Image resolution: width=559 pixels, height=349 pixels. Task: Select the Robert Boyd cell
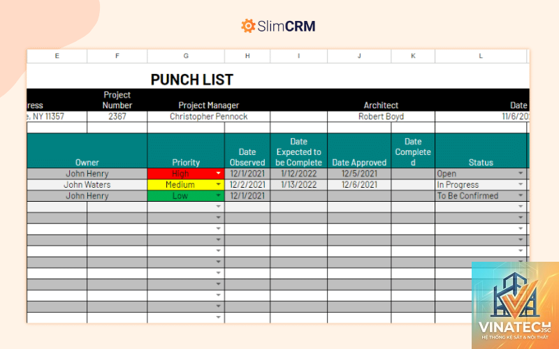(x=381, y=117)
